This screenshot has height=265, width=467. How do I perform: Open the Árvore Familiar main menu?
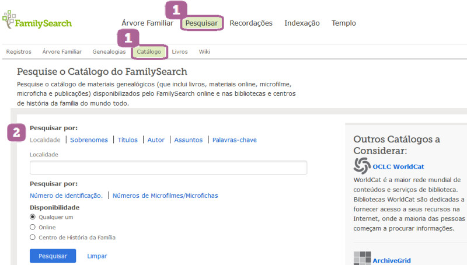coord(148,23)
